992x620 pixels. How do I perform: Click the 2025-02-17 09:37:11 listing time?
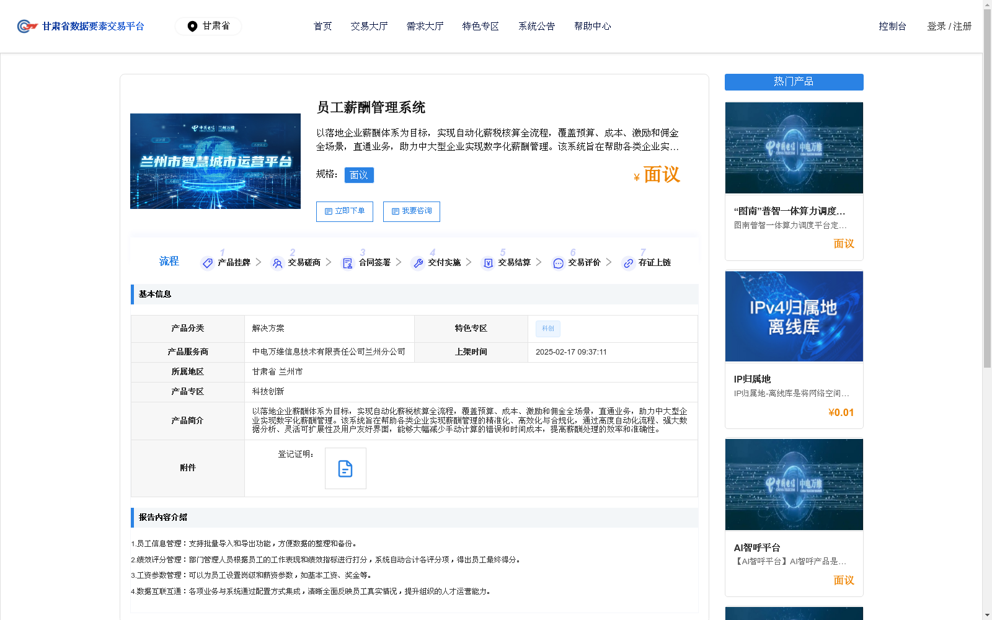571,352
